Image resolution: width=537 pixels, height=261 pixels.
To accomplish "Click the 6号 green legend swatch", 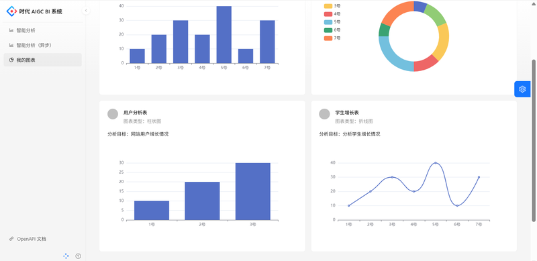I will 328,30.
